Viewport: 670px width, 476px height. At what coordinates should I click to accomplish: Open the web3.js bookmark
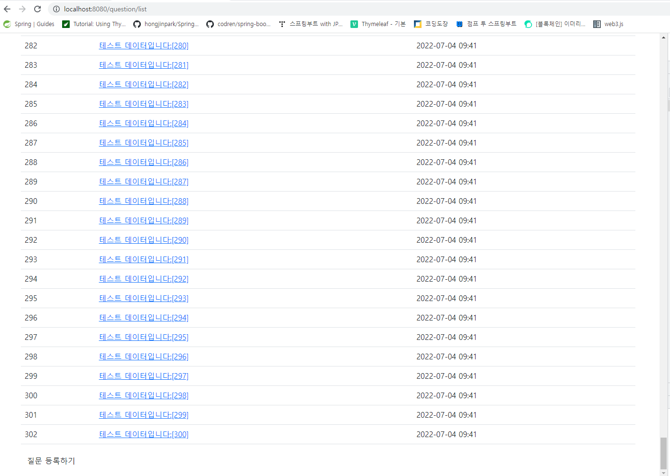pos(608,24)
